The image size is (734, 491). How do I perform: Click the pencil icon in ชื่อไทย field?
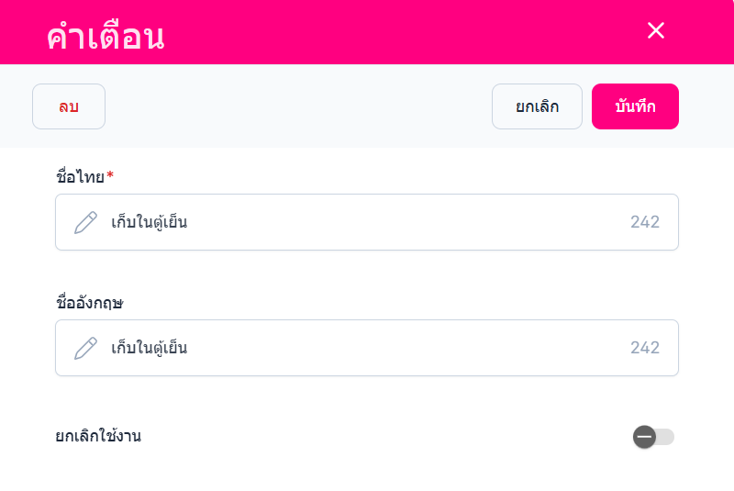85,222
